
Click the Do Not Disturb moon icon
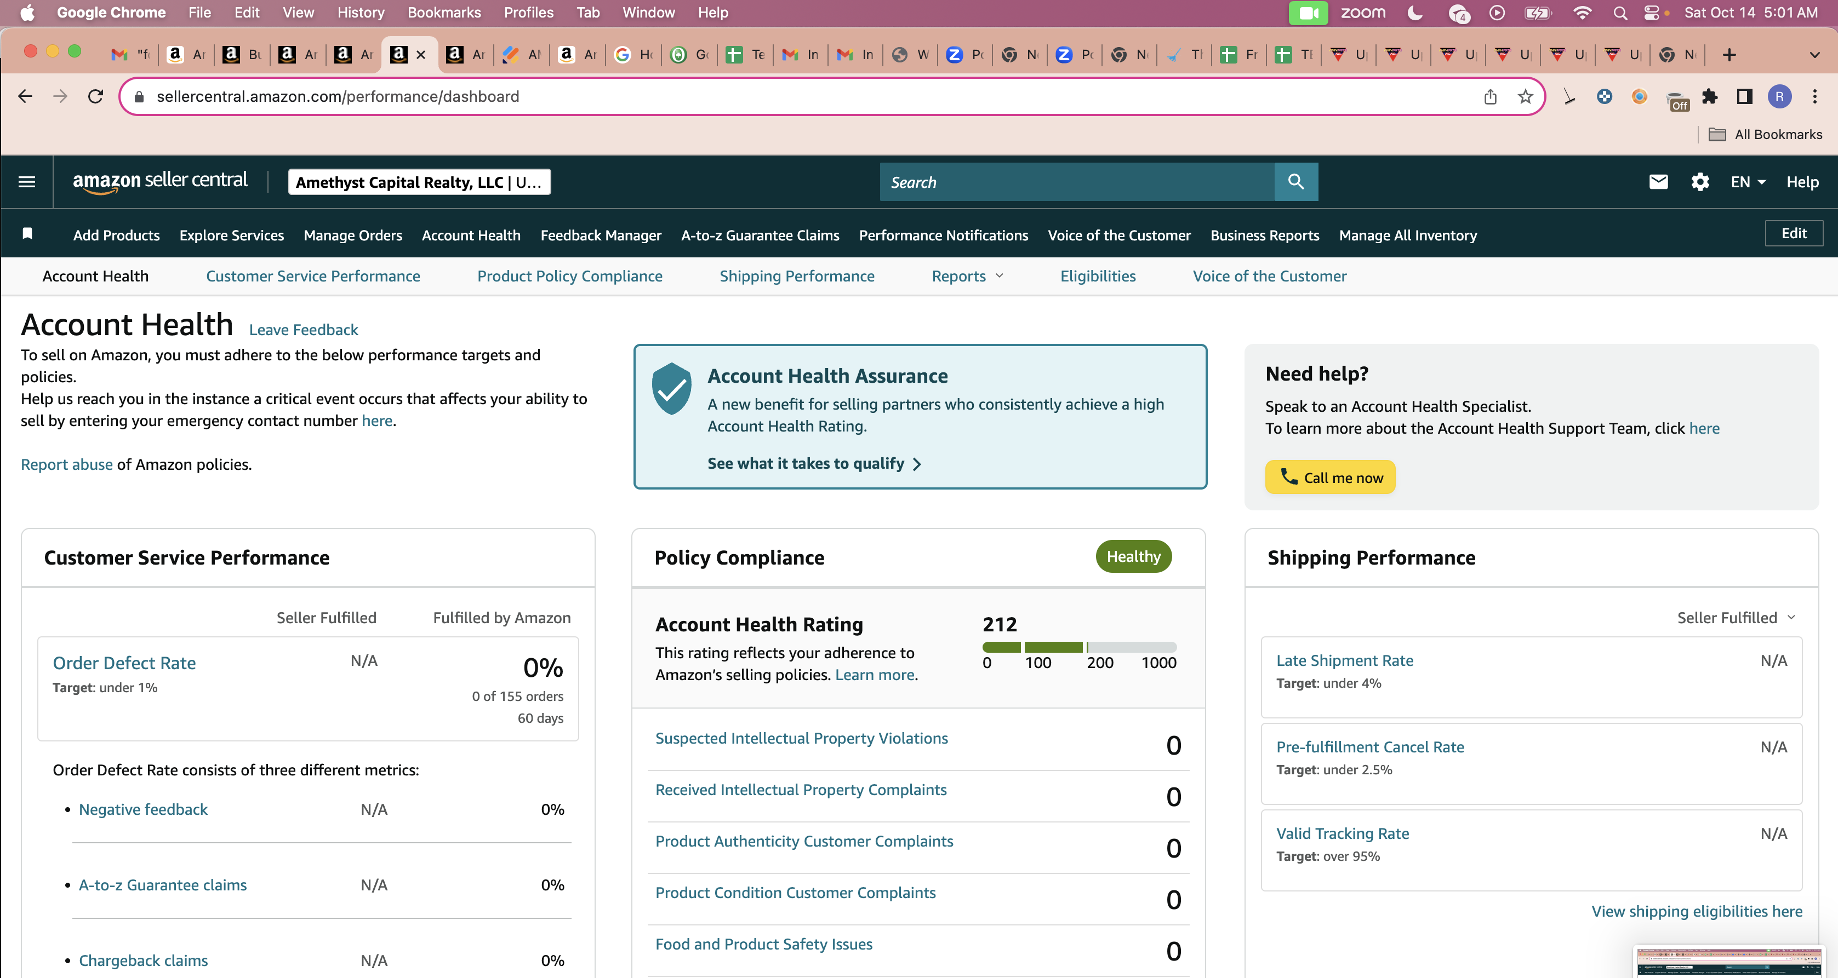(x=1415, y=13)
